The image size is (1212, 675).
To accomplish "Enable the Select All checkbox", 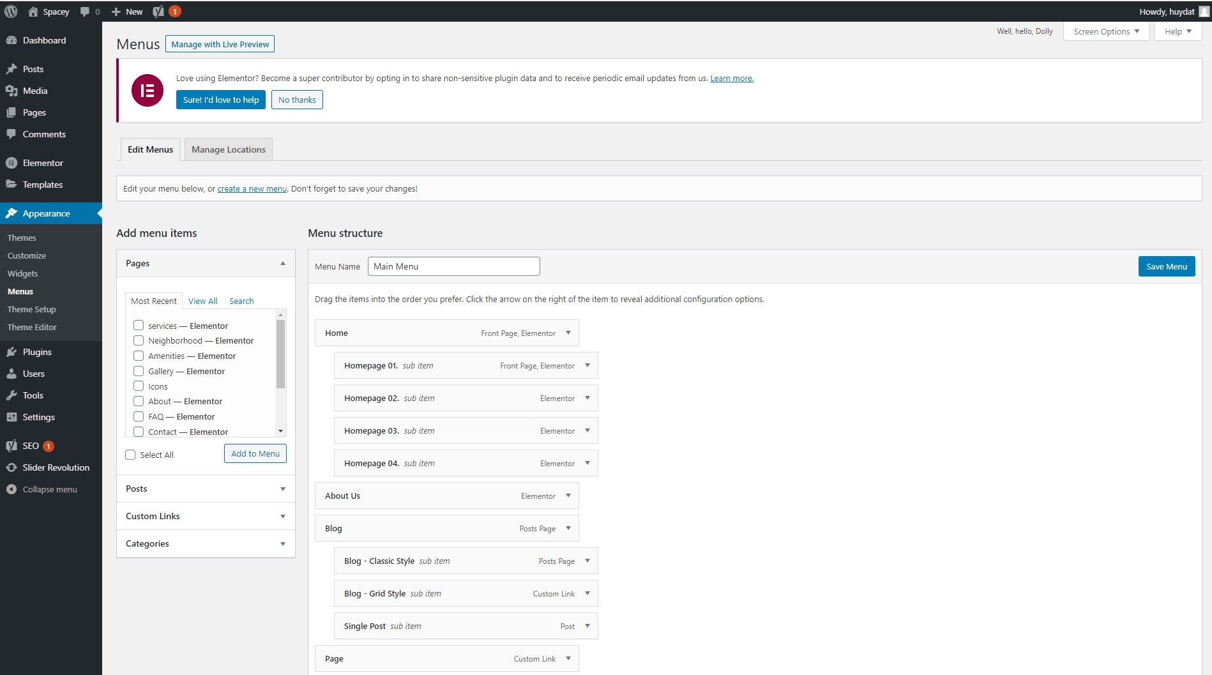I will (x=131, y=455).
